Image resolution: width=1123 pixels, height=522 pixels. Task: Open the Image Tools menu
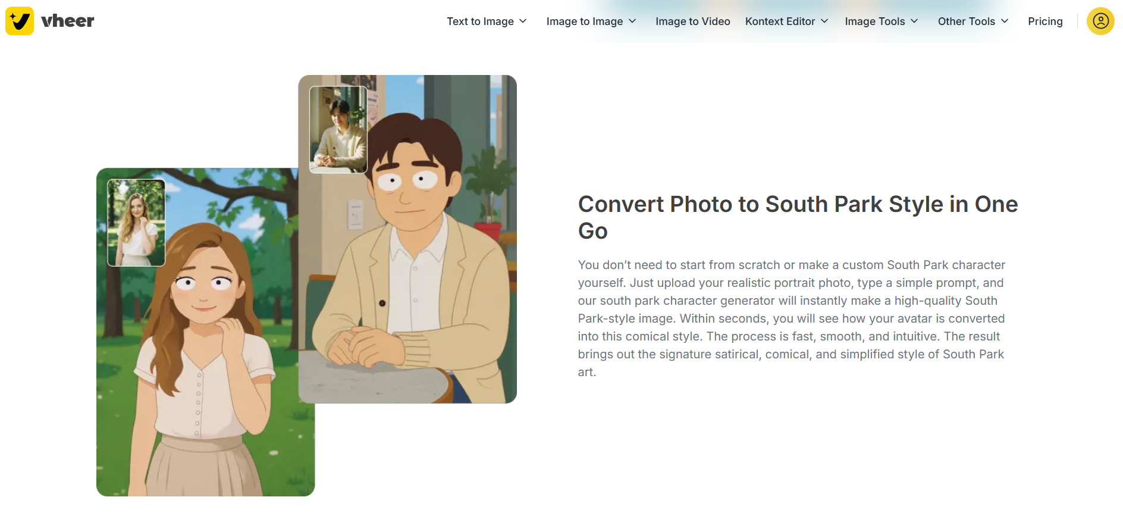(874, 21)
